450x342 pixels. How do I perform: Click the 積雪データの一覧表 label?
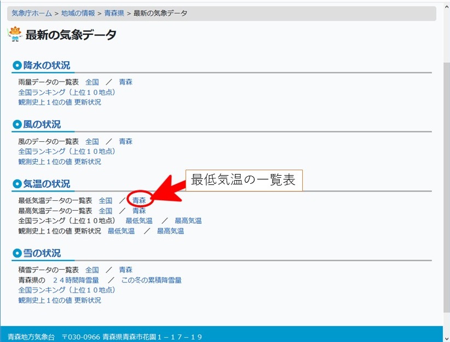pyautogui.click(x=49, y=270)
